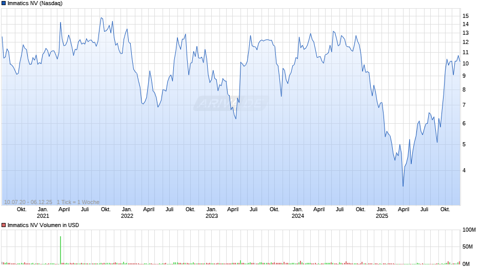Click the price axis label 13
Screen dimensions: 482x269
click(466, 33)
